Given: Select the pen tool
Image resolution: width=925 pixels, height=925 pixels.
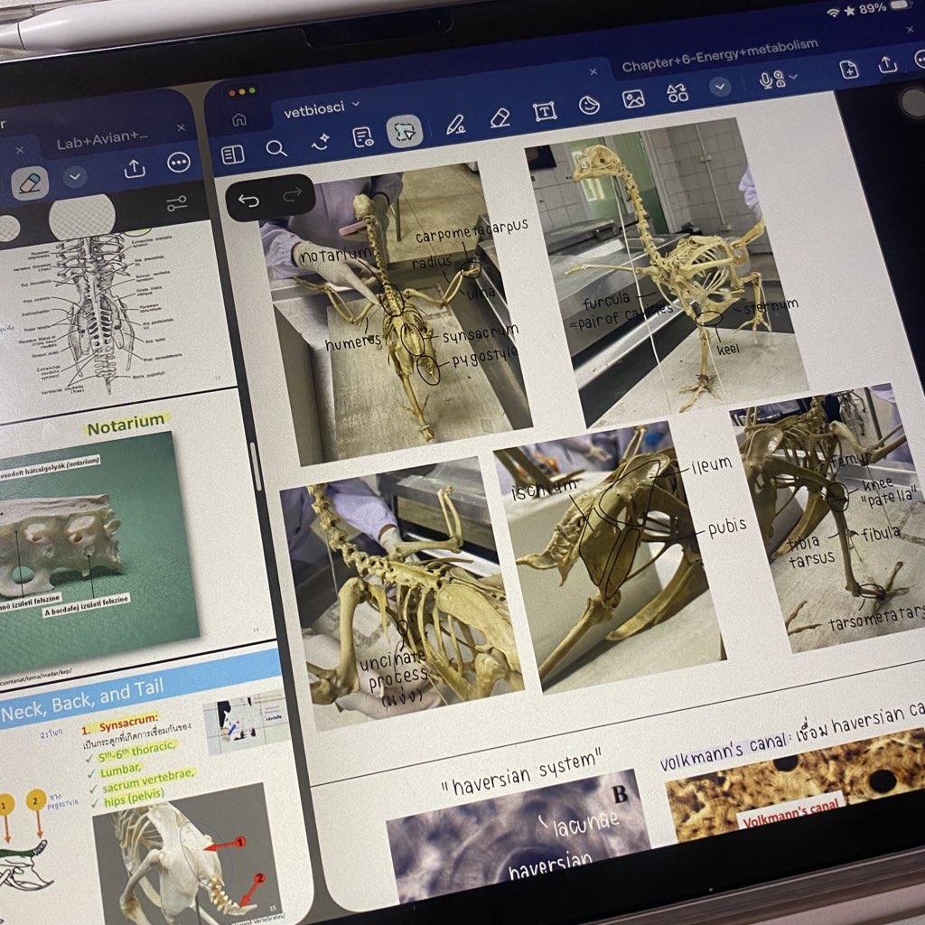Looking at the screenshot, I should [x=455, y=124].
